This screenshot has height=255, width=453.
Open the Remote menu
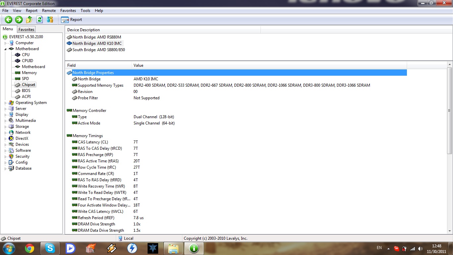click(49, 11)
